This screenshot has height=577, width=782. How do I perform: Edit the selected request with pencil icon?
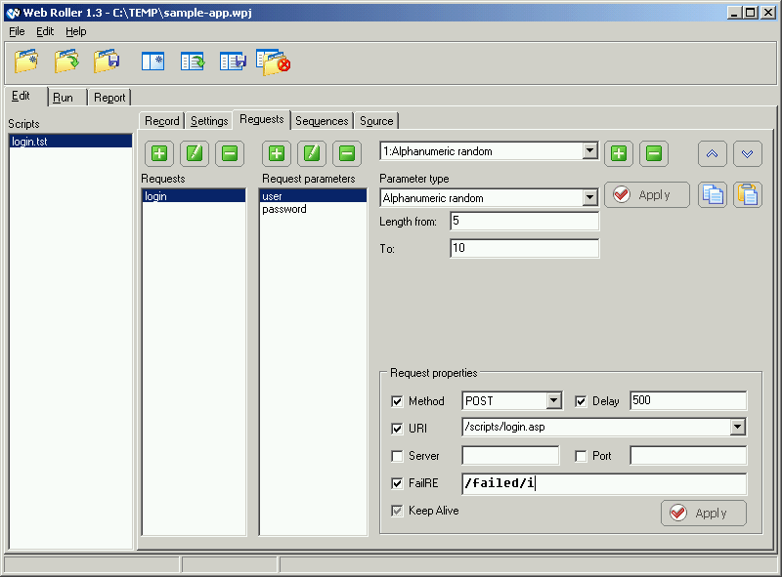point(195,153)
